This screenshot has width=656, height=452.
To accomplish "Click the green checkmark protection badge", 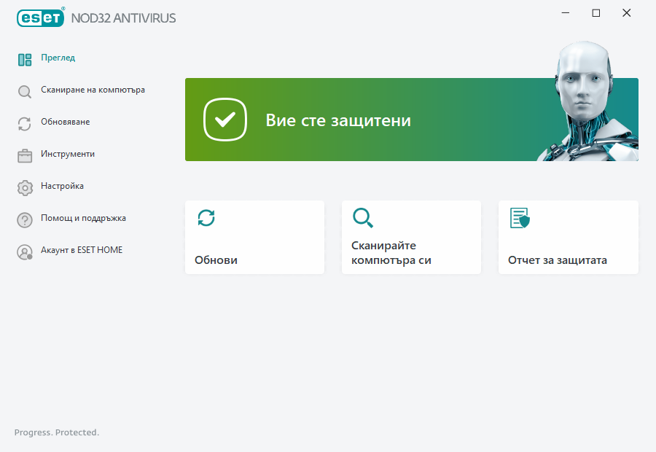I will click(225, 120).
